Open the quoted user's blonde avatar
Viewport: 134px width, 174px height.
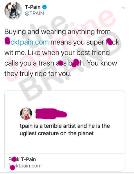26,113
